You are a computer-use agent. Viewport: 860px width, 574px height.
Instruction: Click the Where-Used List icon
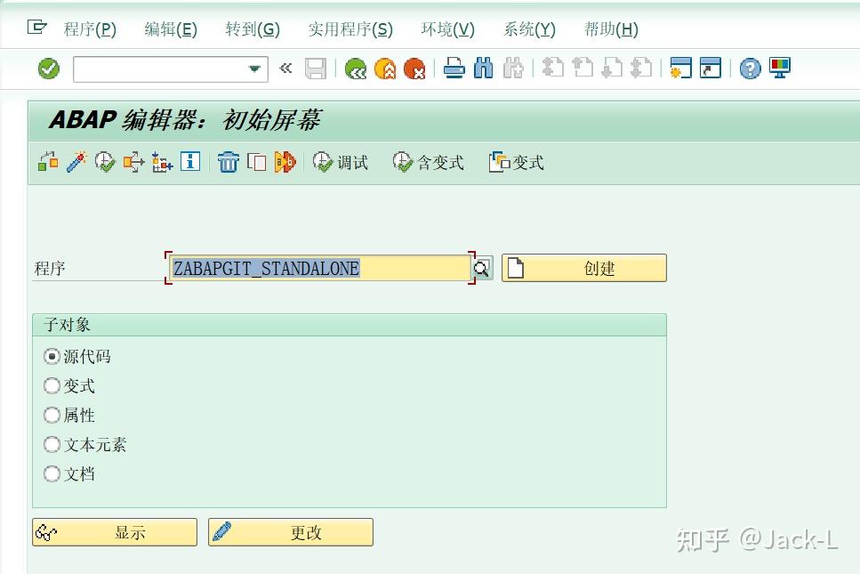[x=133, y=162]
